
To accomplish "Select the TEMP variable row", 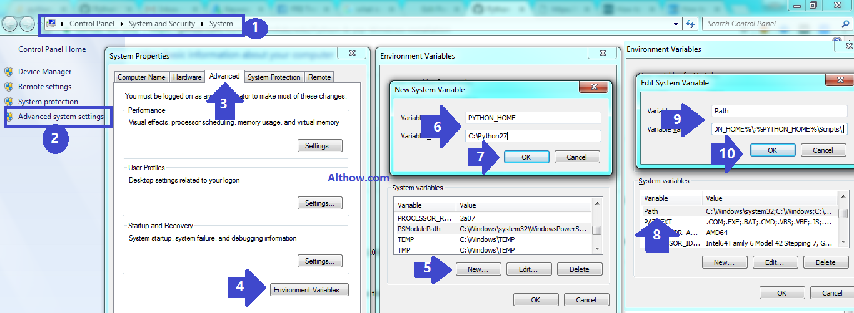I will click(493, 239).
